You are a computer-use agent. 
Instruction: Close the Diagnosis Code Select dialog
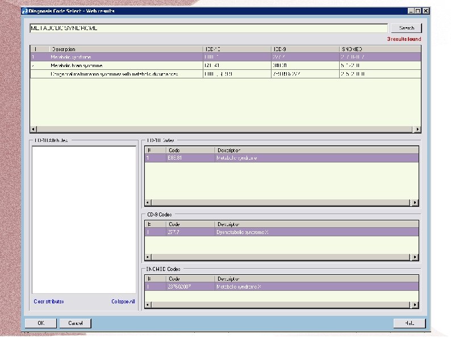coord(426,11)
